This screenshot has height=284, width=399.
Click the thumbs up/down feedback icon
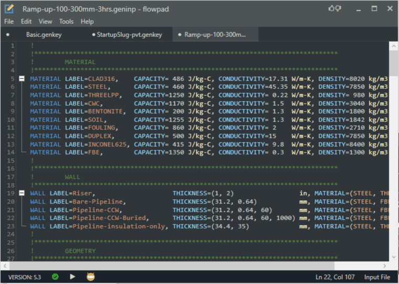[334, 9]
